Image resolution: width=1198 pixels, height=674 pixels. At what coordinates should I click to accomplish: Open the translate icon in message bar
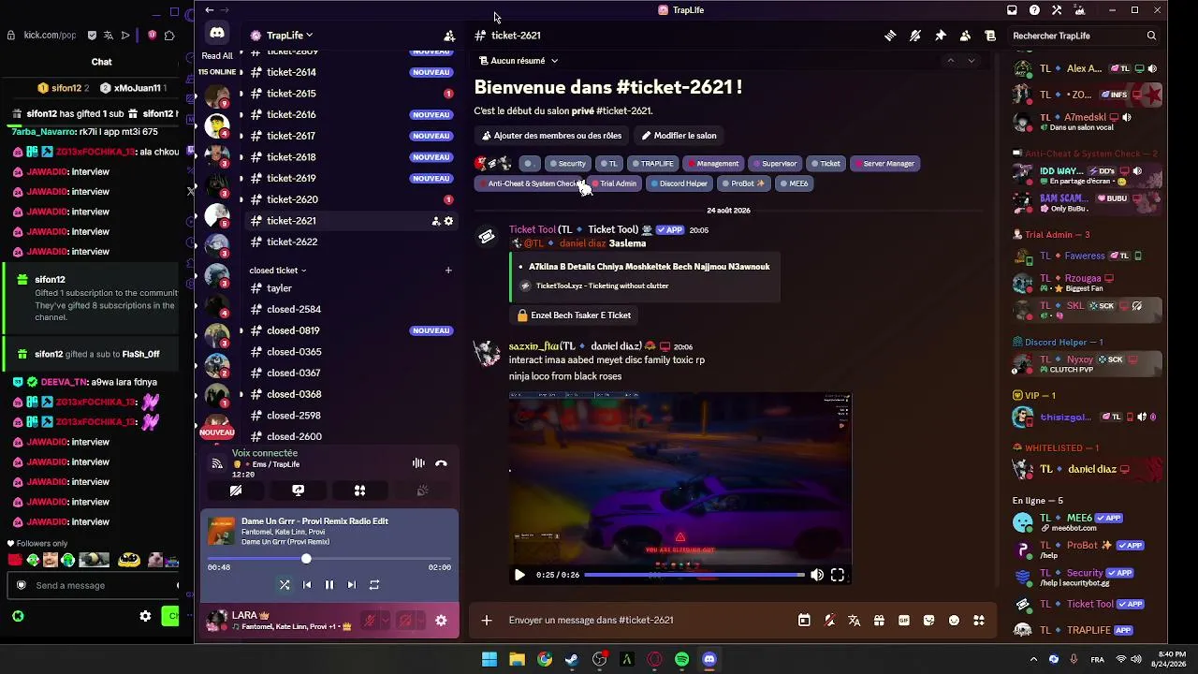coord(854,620)
